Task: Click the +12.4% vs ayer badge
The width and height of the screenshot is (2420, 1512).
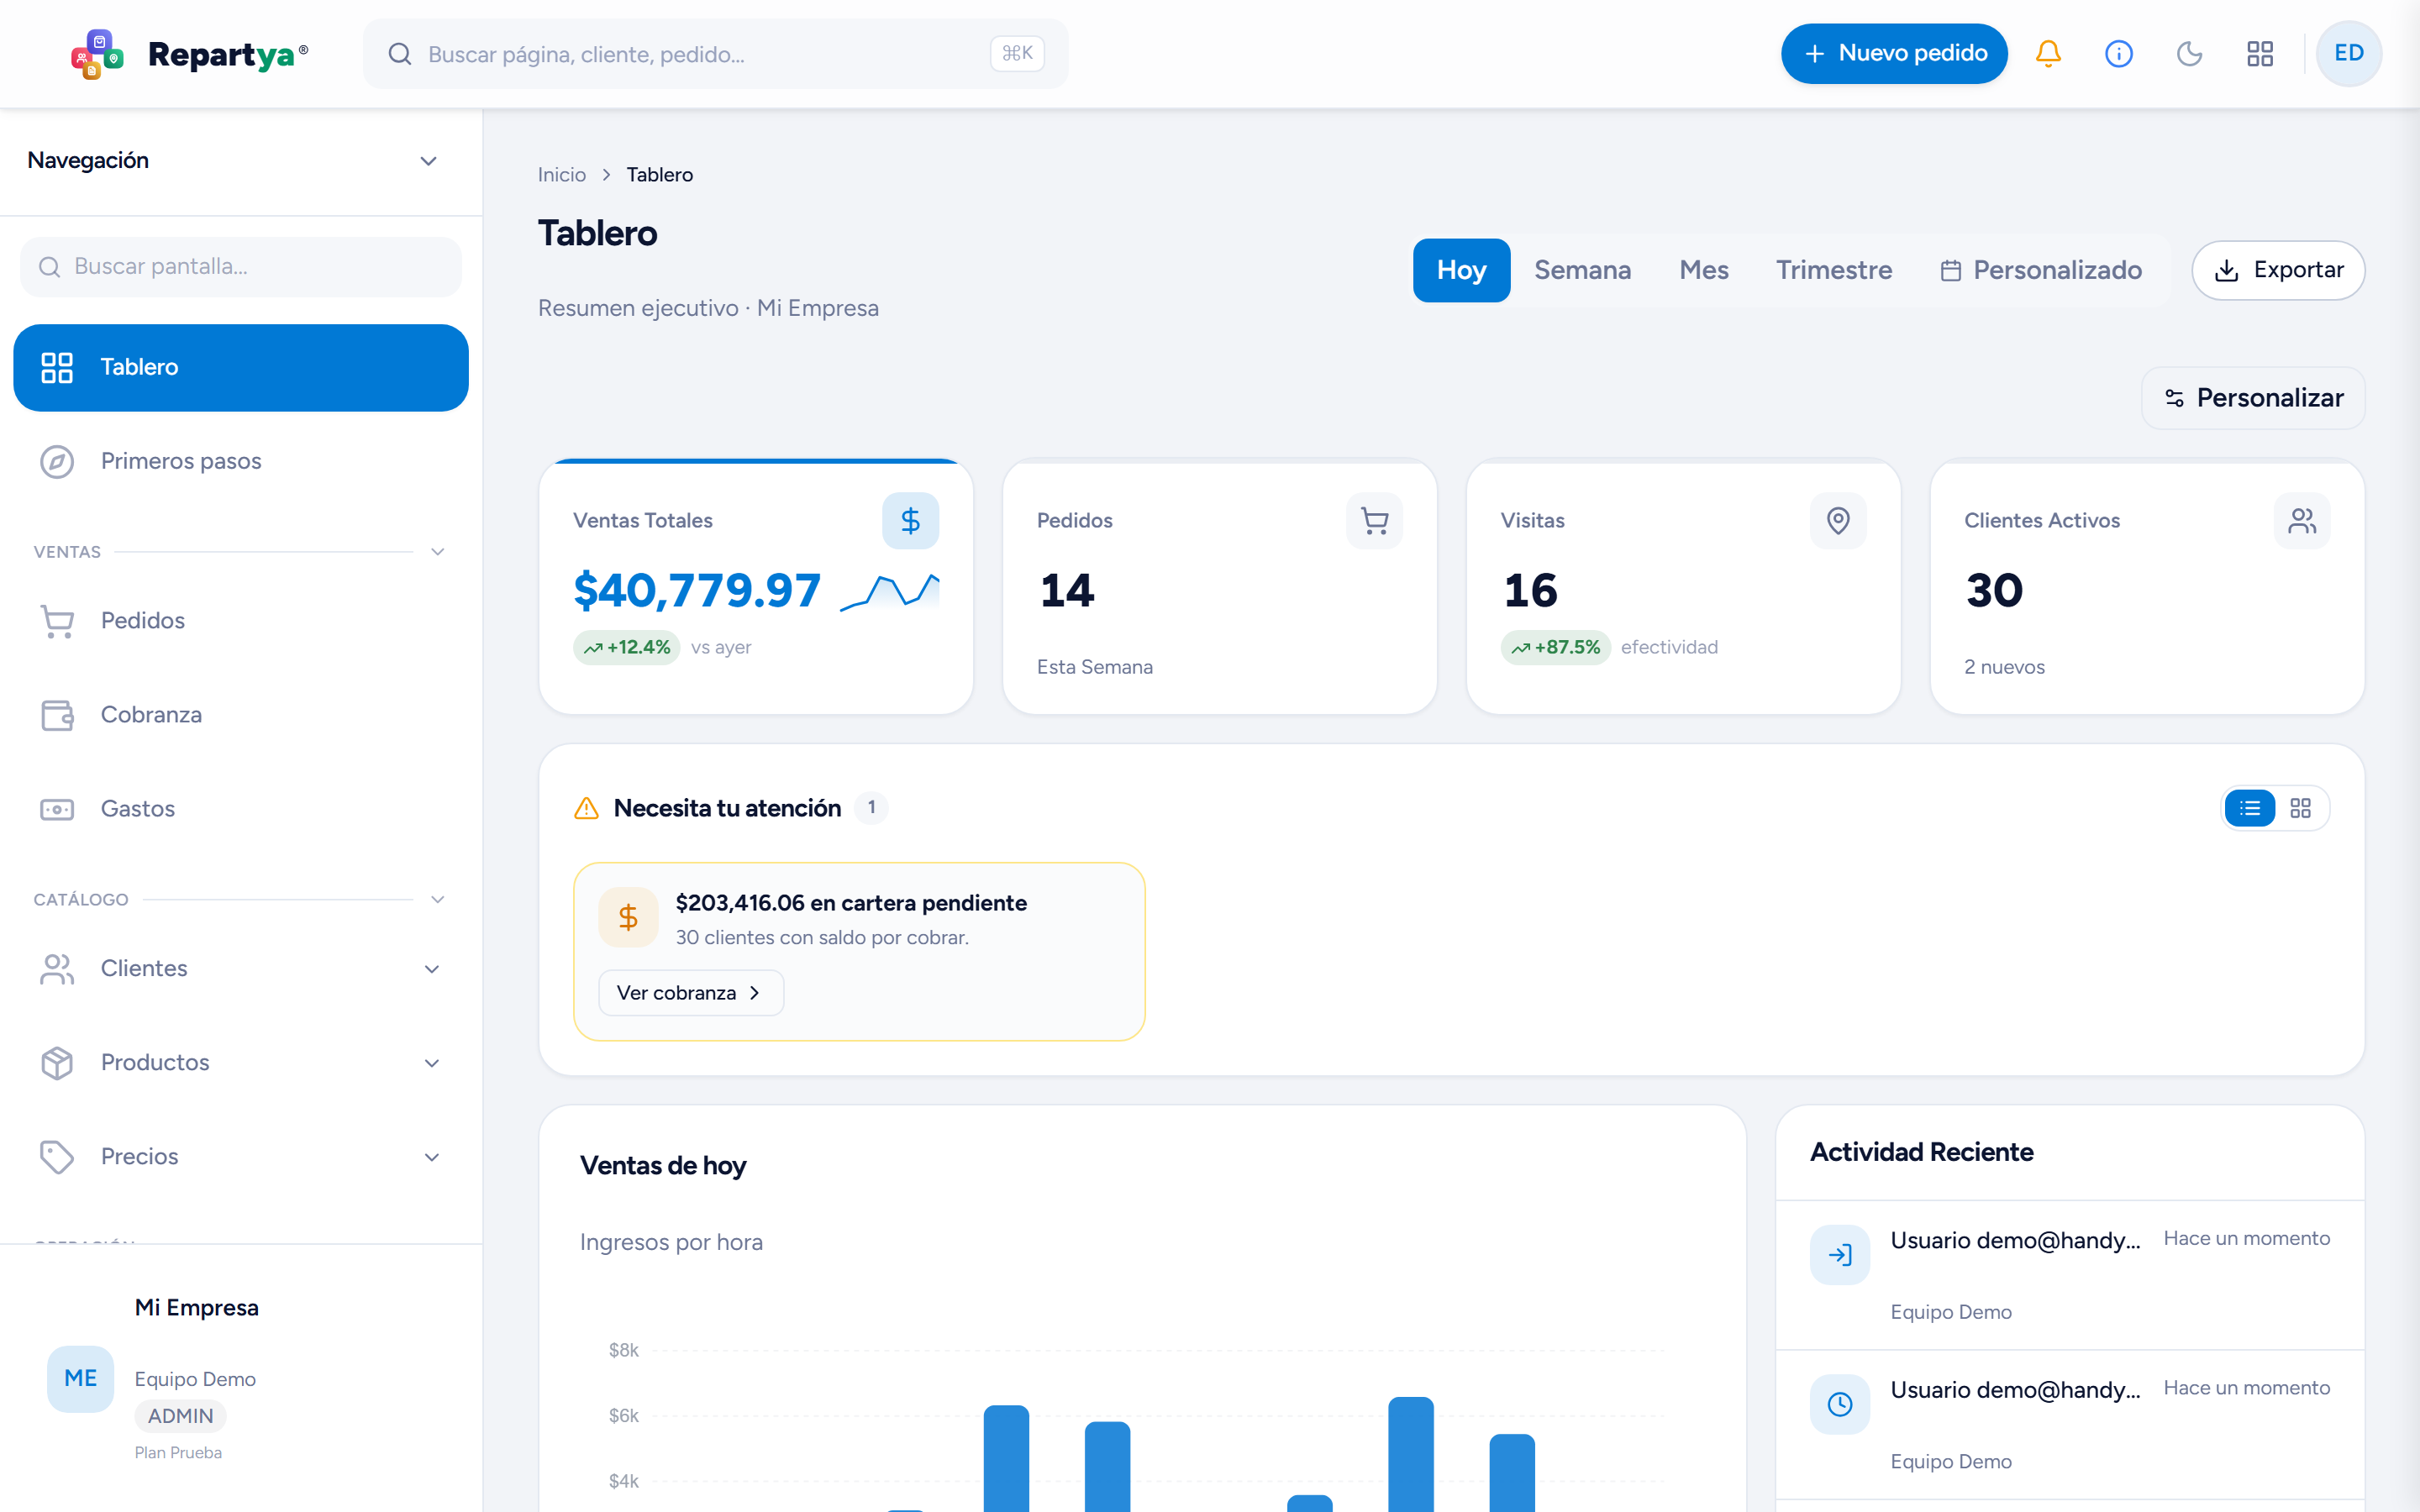Action: click(x=626, y=647)
